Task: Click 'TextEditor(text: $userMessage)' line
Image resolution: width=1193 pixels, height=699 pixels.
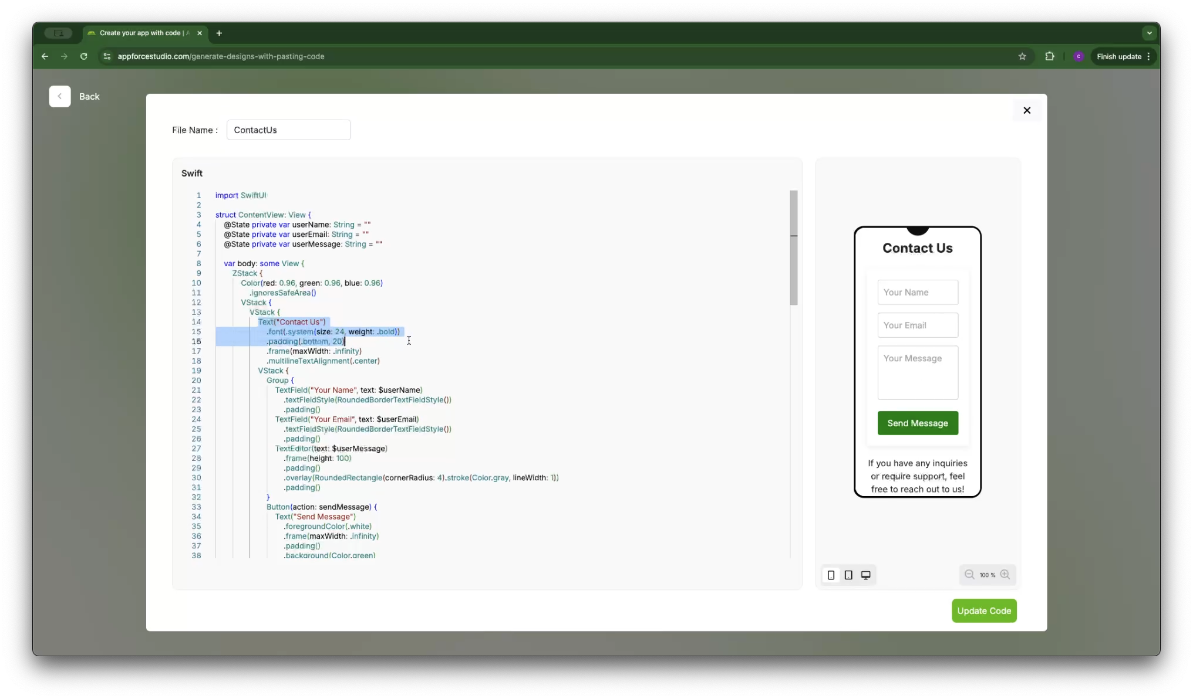Action: [x=331, y=449]
